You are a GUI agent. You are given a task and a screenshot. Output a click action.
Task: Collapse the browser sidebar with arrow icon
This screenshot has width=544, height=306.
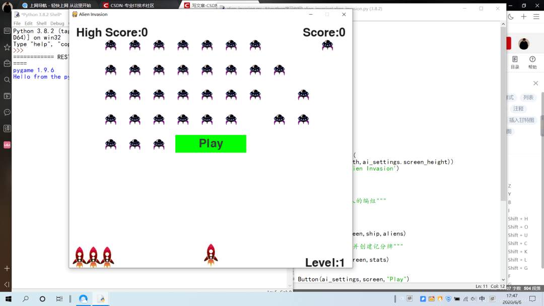click(x=7, y=284)
